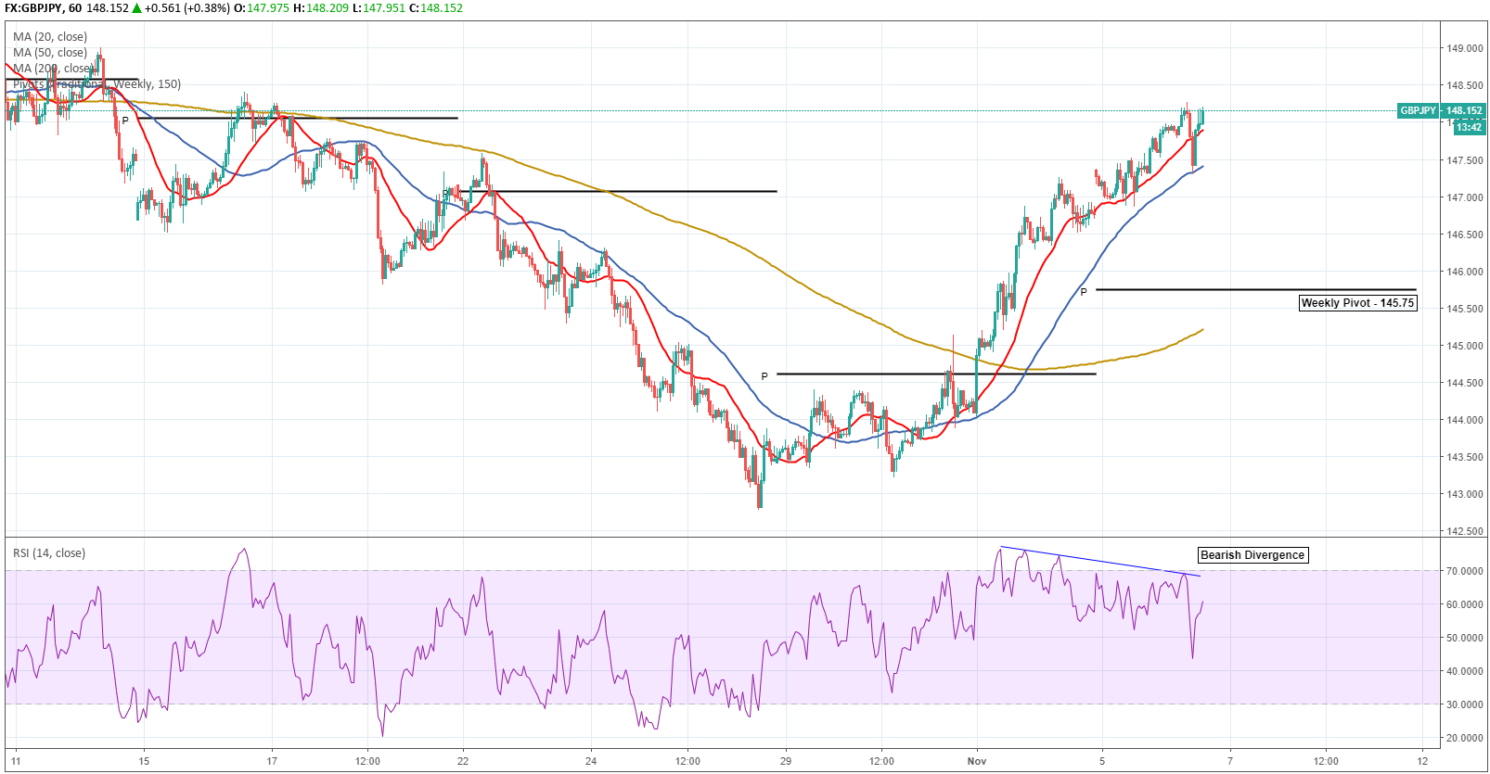Click the FX:GBPJPY, 60 symbol title
Image resolution: width=1490 pixels, height=774 pixels.
tap(43, 8)
